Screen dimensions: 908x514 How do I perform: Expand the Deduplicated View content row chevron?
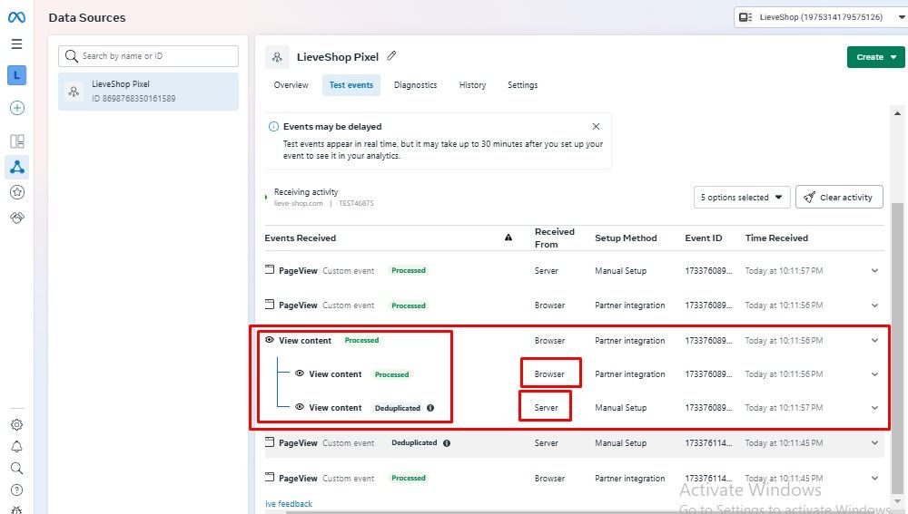(874, 408)
